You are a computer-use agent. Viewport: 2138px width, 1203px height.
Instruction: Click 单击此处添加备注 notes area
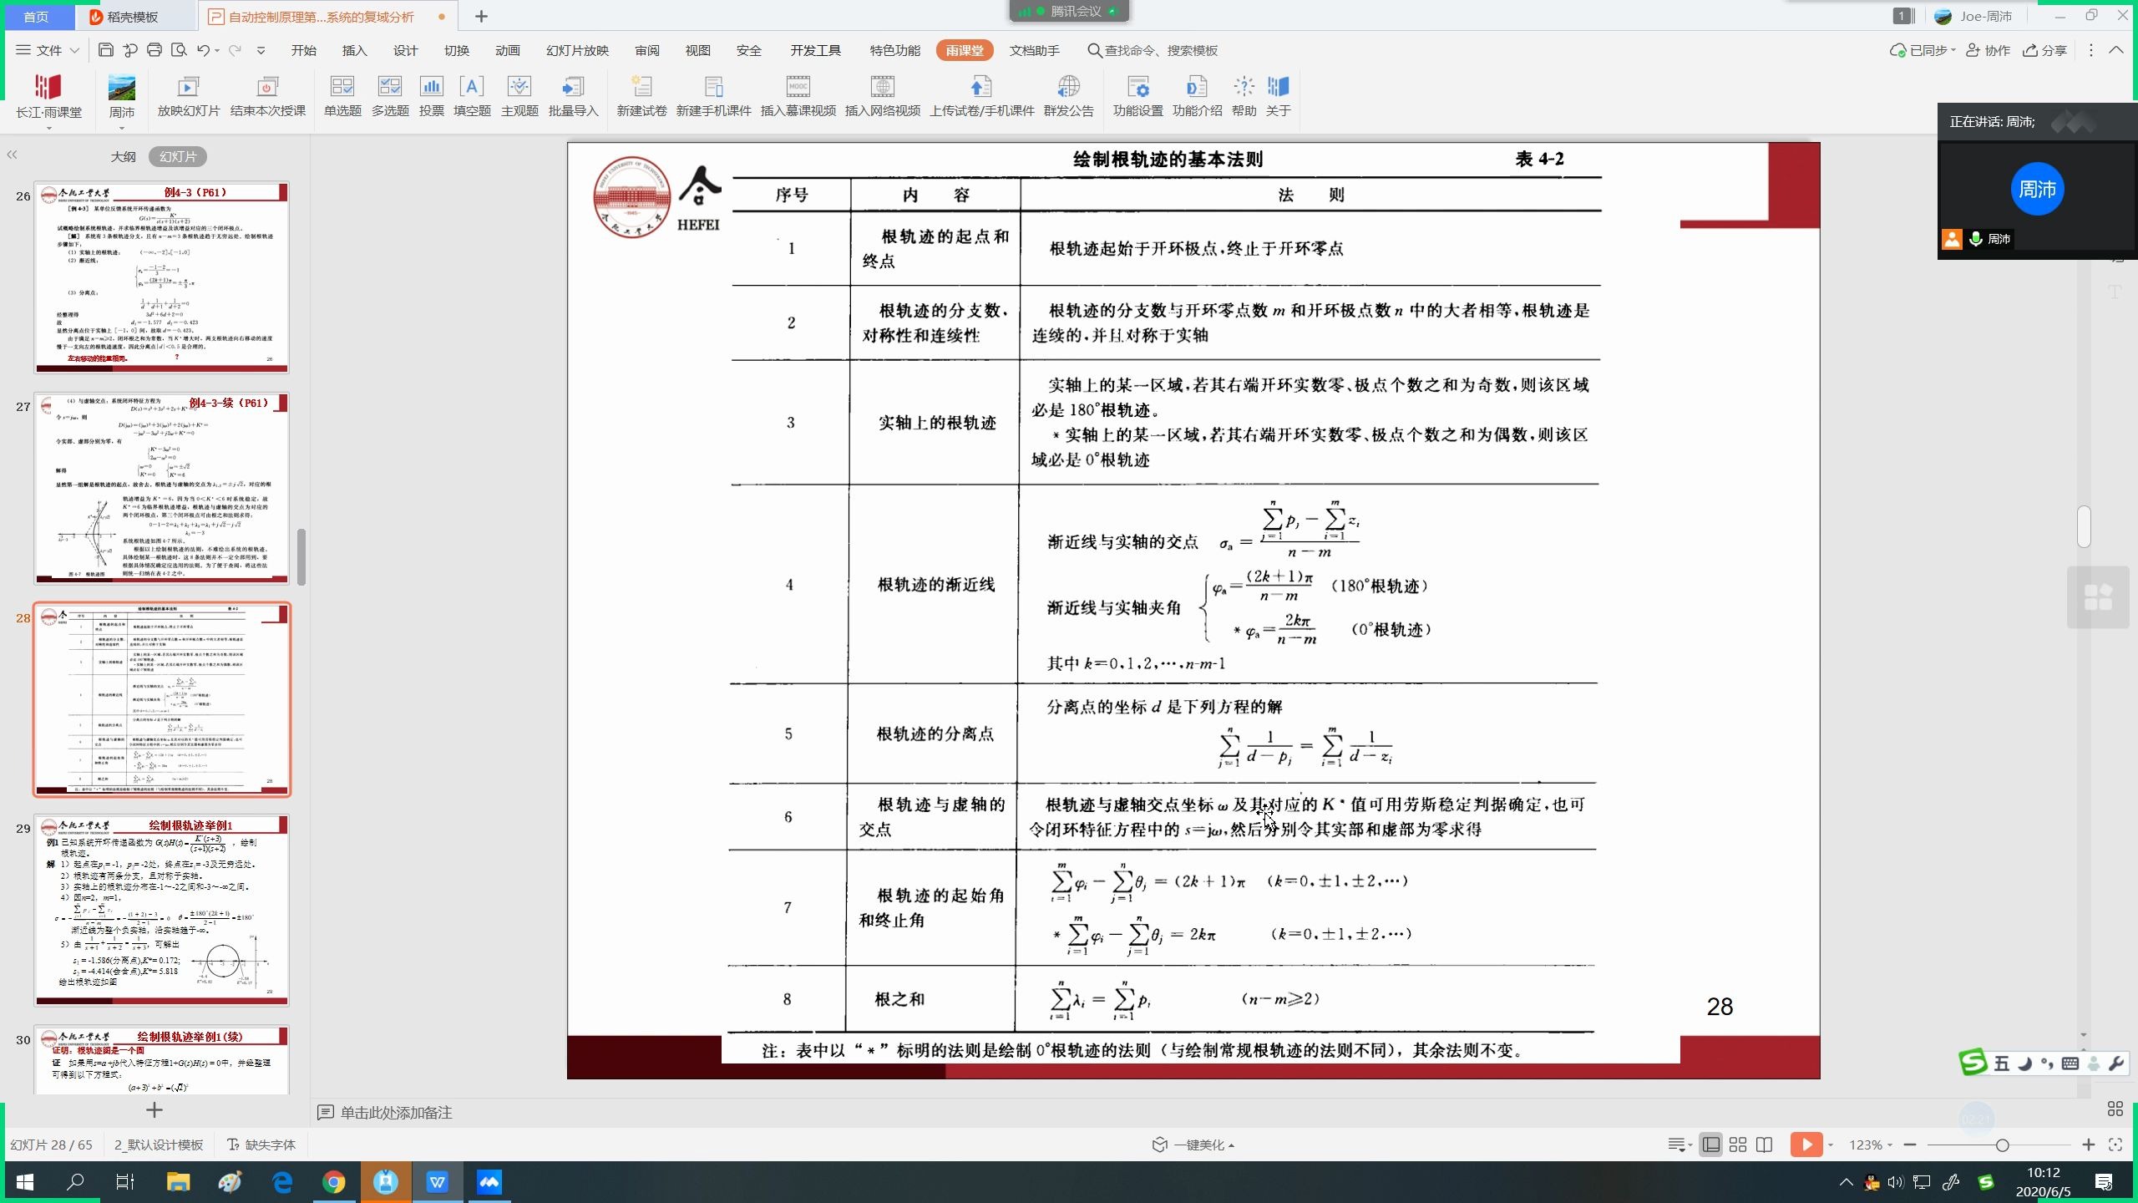point(396,1112)
